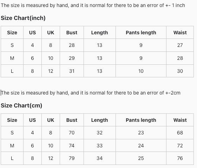Click Bust value 79 in cm table
This screenshot has width=197, height=168.
72,158
